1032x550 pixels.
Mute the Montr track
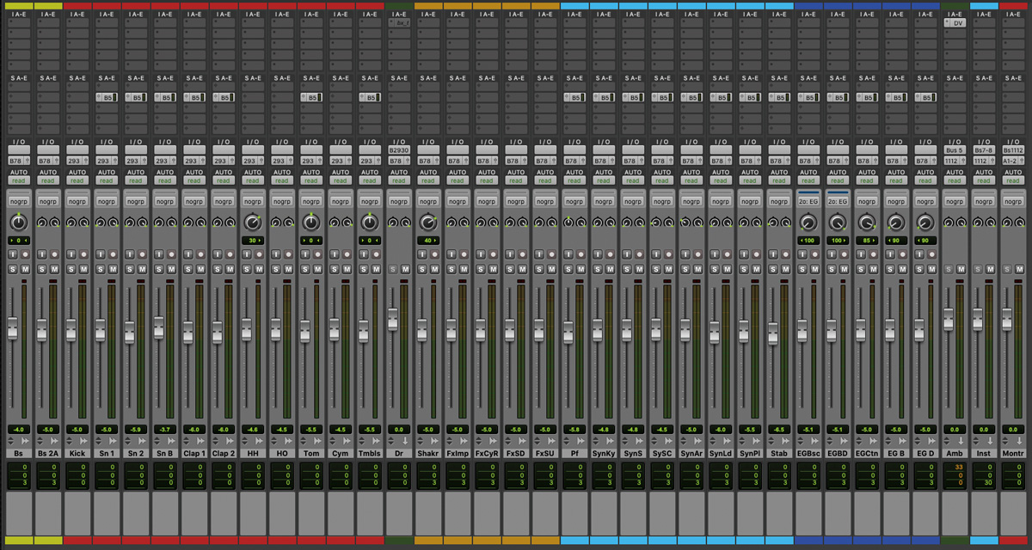pos(1019,269)
